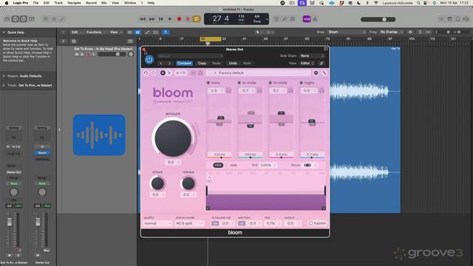Go to previous plugin preset arrow
Screen dimensions: 473x266
(161, 64)
